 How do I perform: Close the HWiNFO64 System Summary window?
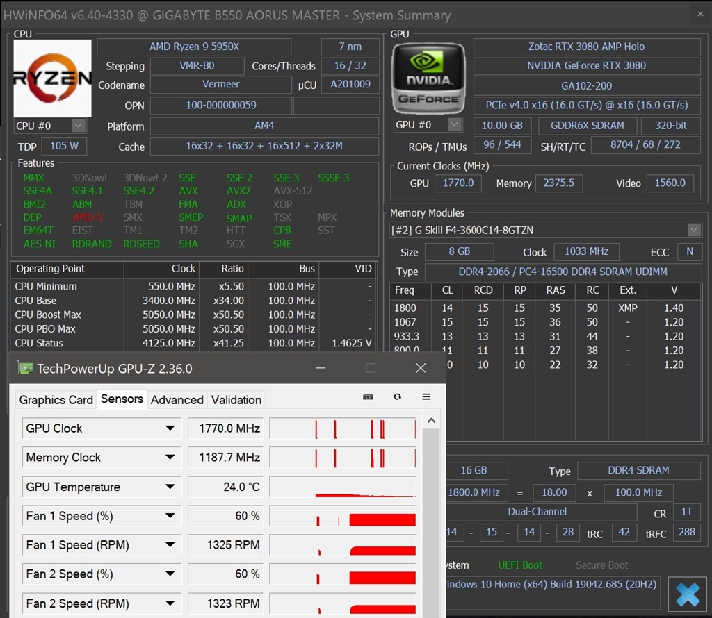700,15
